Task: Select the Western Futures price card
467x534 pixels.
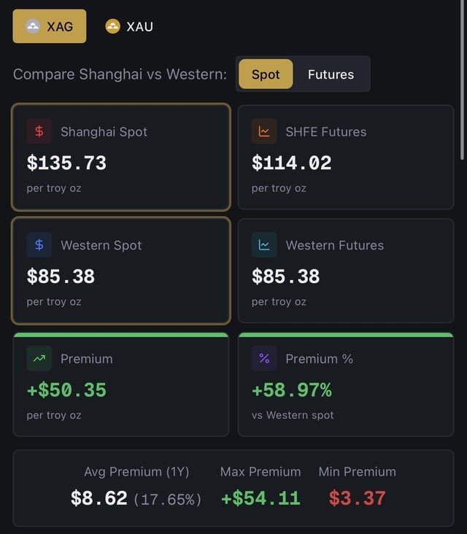Action: tap(346, 271)
